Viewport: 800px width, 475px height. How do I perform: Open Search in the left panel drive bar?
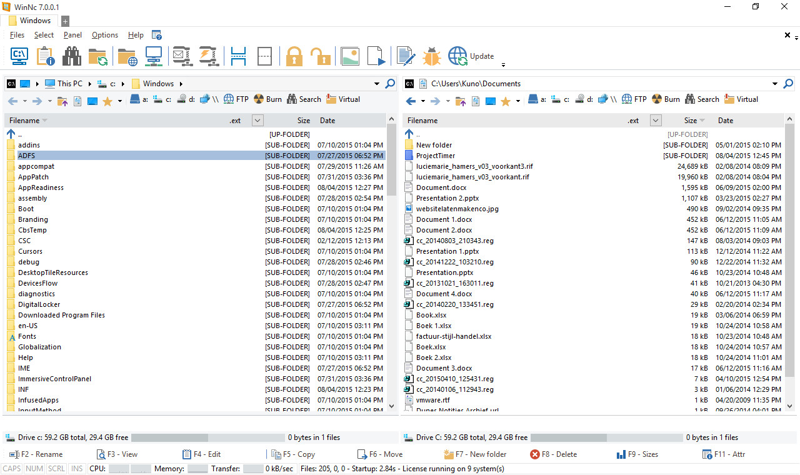tap(304, 99)
